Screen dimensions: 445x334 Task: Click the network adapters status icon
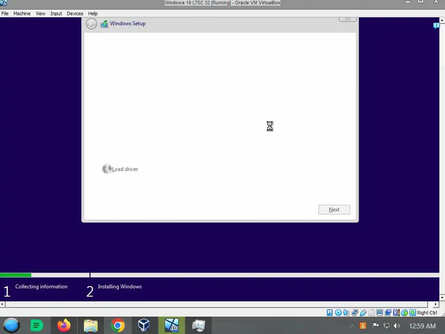(355, 313)
